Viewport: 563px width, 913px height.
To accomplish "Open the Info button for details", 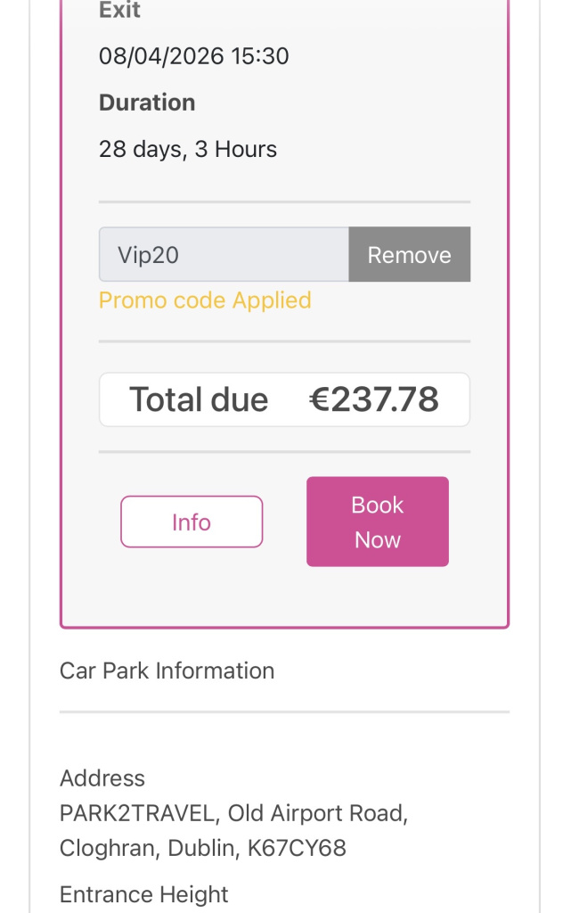I will pos(192,522).
